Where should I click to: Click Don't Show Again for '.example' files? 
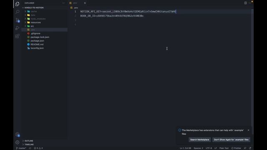(x=231, y=140)
